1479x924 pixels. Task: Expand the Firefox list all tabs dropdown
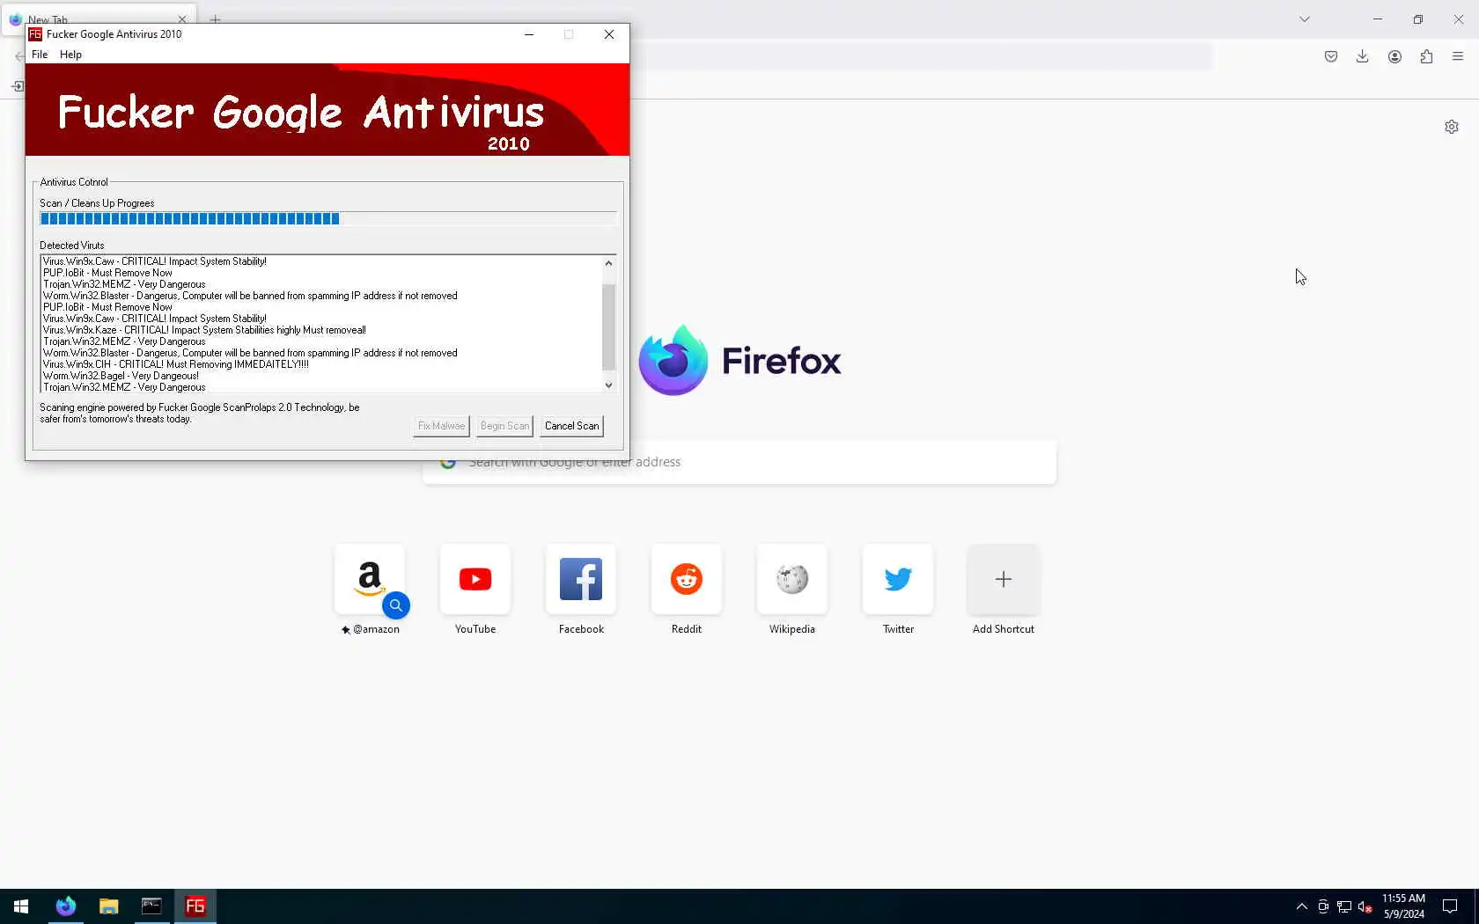tap(1305, 19)
